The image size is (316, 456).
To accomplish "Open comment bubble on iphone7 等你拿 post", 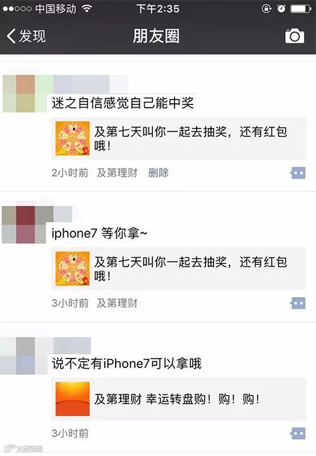I will pyautogui.click(x=298, y=303).
